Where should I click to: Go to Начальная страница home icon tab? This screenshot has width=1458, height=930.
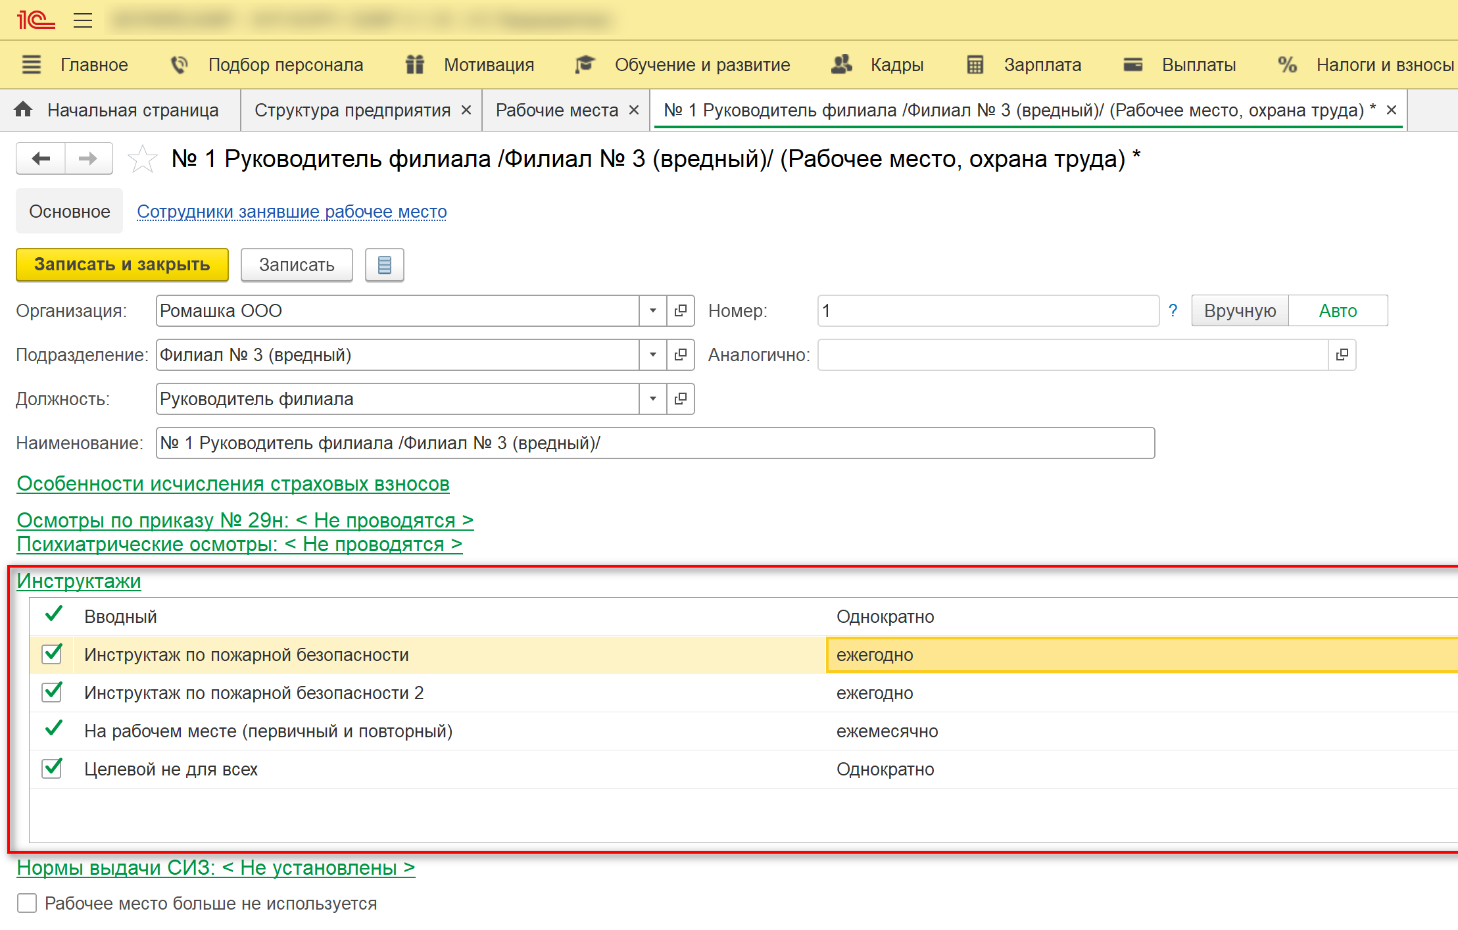point(24,110)
